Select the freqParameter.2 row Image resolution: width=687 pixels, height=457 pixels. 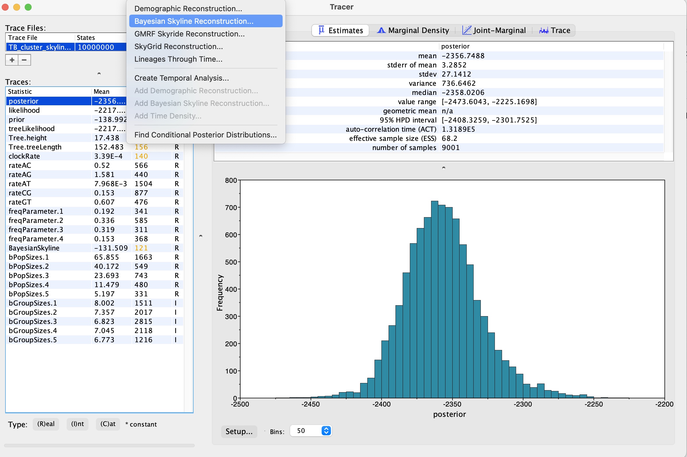pos(94,220)
